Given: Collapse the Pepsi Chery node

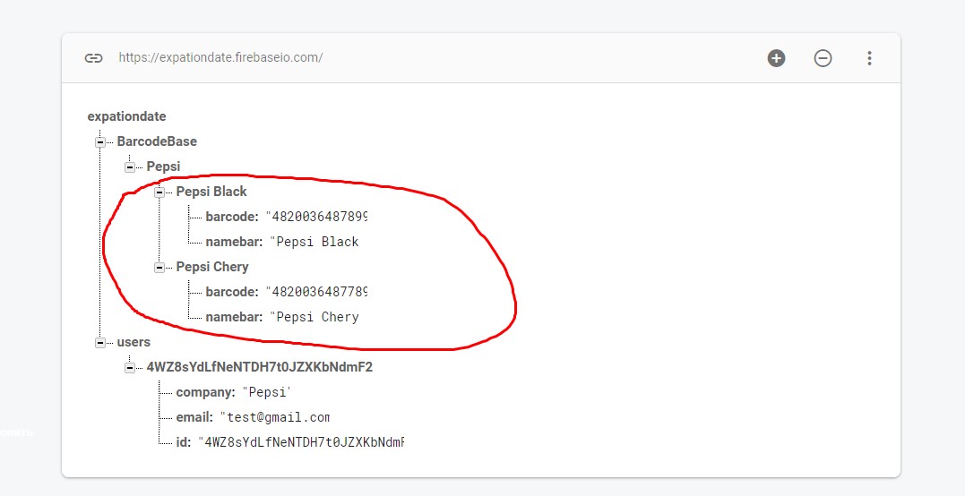Looking at the screenshot, I should 159,268.
